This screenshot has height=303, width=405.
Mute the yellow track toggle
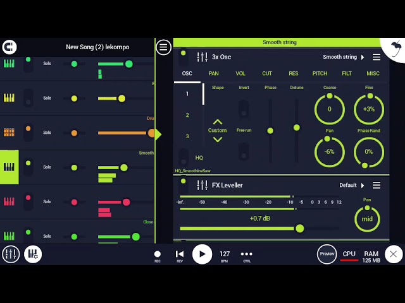[x=28, y=98]
